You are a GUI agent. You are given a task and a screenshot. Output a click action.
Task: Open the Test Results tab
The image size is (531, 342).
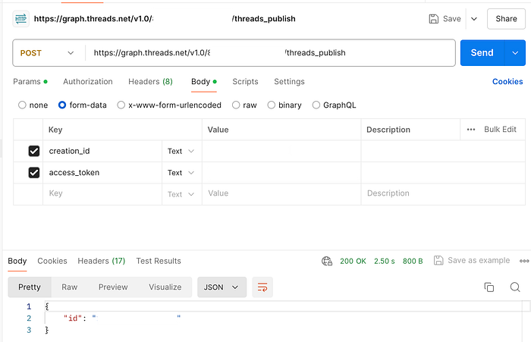pos(159,261)
